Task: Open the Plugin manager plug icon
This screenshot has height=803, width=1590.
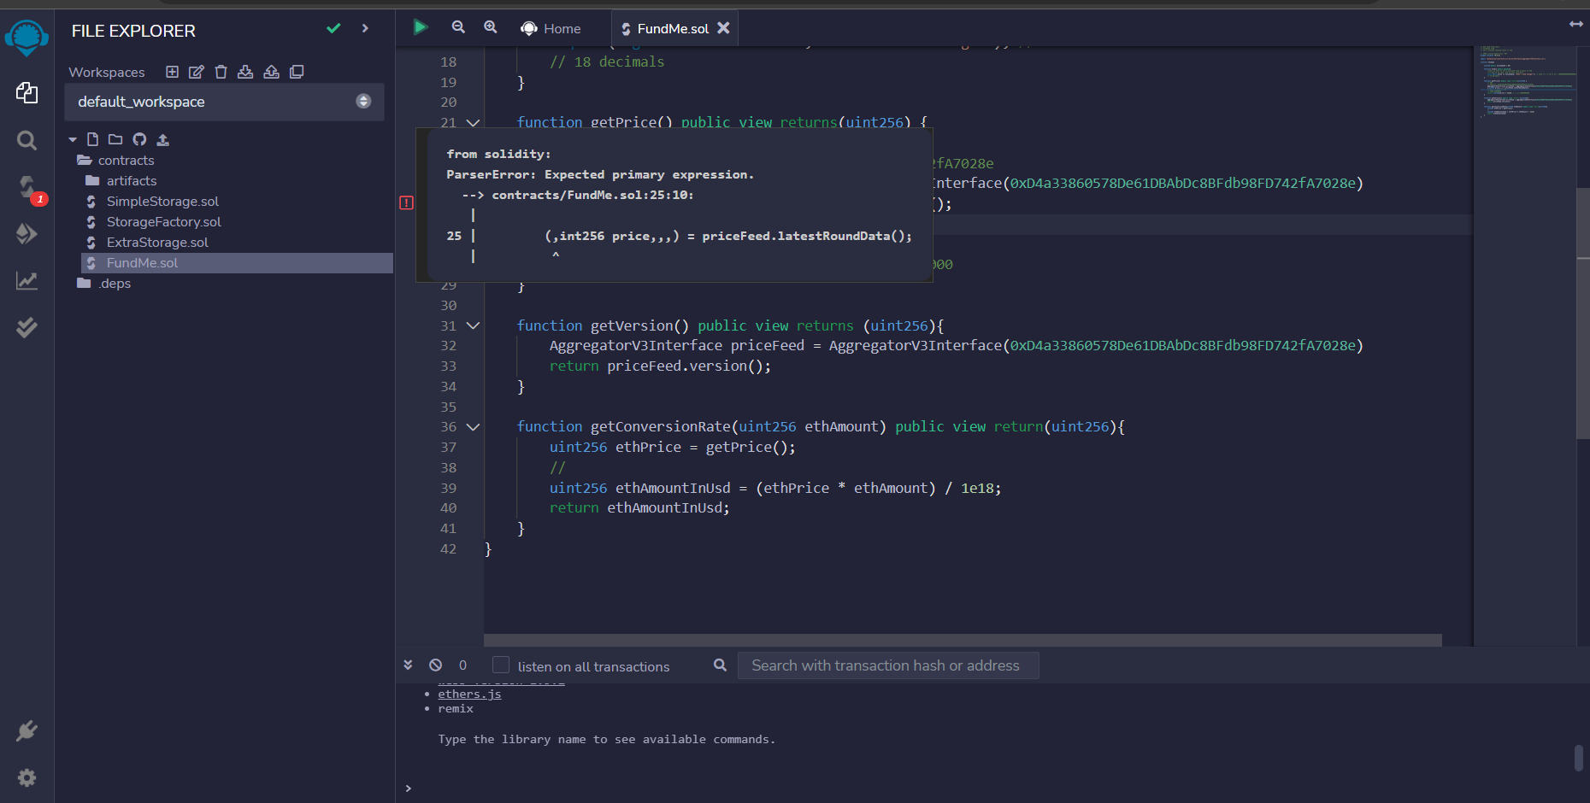Action: click(26, 731)
